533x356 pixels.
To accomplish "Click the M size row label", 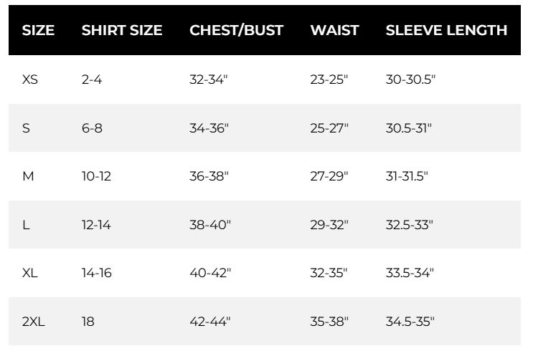I will 29,176.
